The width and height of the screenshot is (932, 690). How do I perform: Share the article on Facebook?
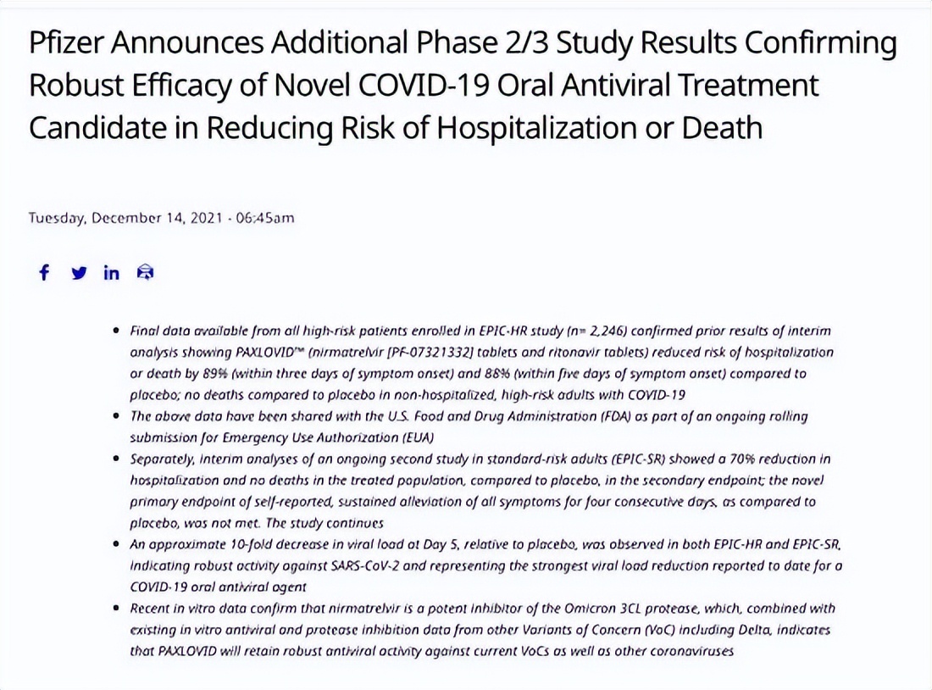tap(44, 273)
